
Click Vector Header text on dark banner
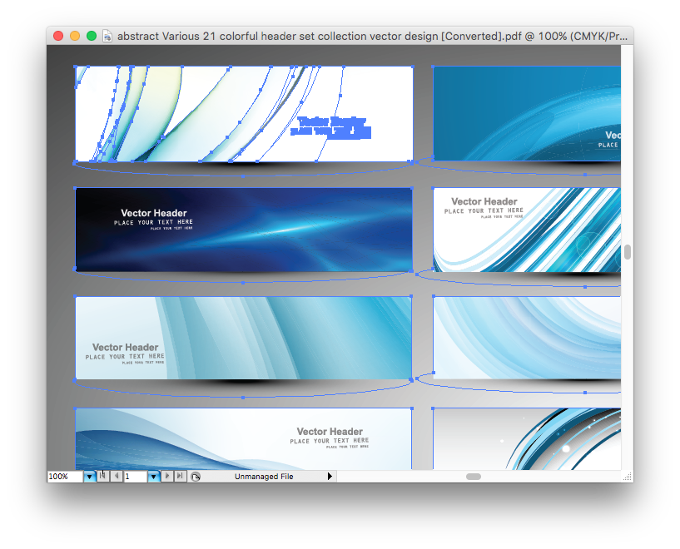tap(154, 213)
